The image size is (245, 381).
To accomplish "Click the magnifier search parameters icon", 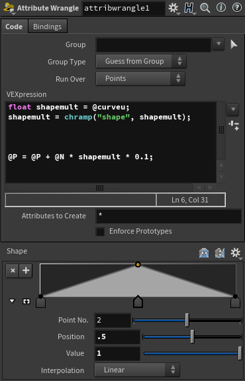I will 205,8.
